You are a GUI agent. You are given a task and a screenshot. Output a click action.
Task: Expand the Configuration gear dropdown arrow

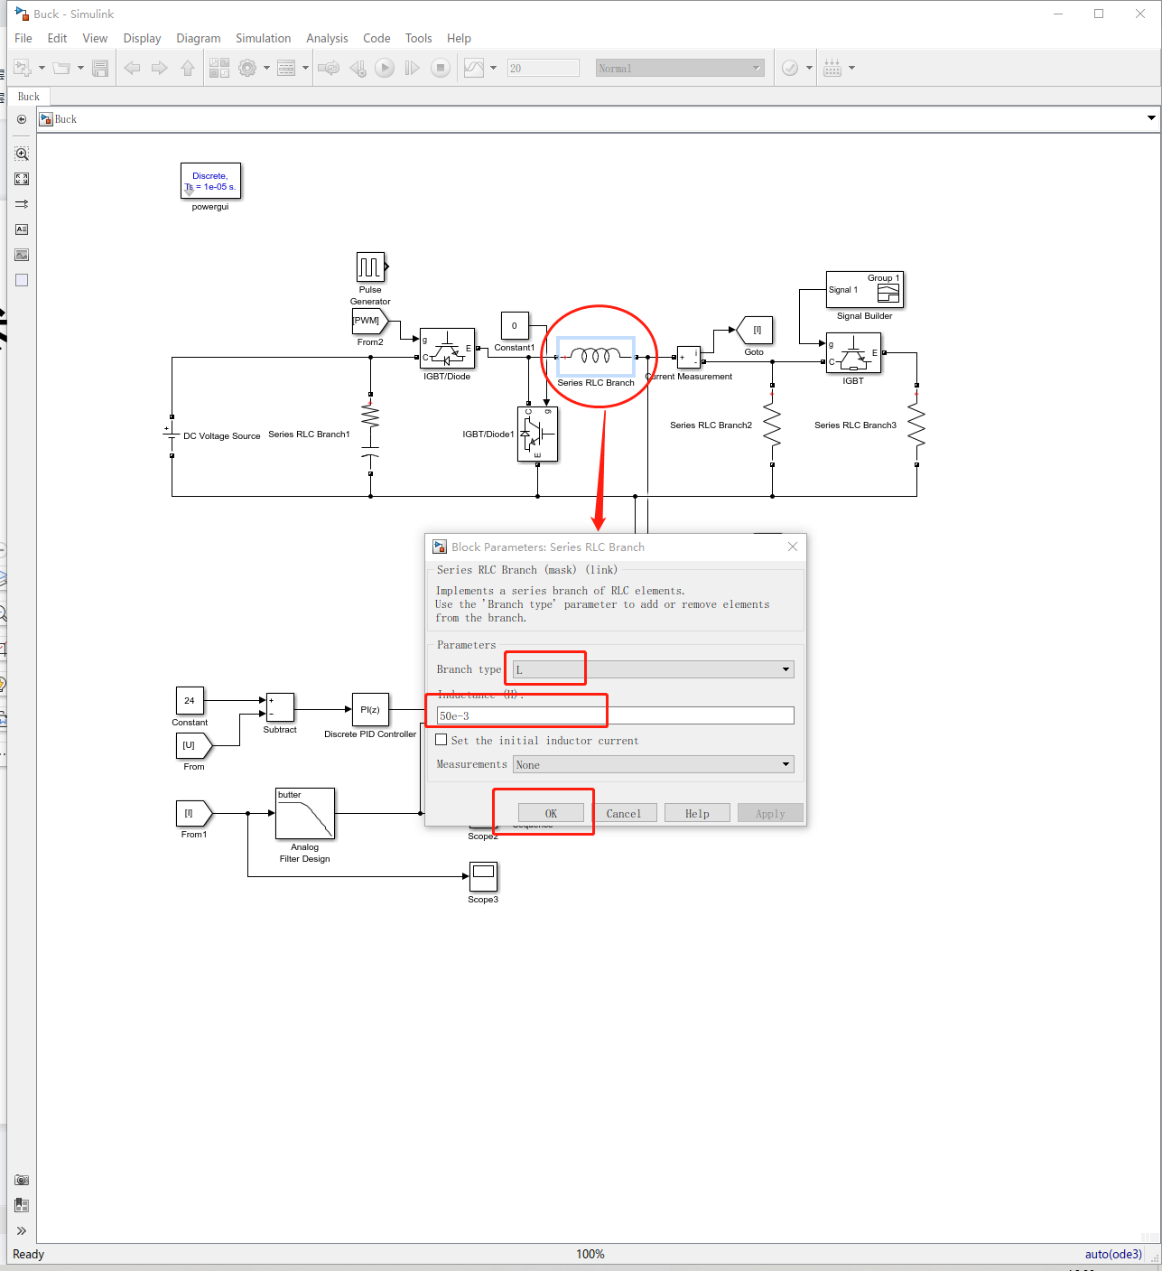(266, 68)
